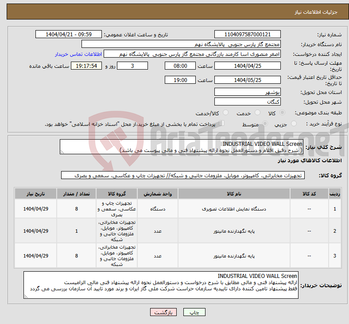Select the متوسط purchase type radio
This screenshot has height=324, width=349.
click(x=265, y=124)
